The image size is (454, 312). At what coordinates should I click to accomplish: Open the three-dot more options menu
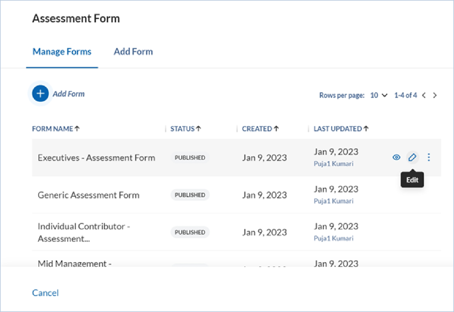coord(429,157)
